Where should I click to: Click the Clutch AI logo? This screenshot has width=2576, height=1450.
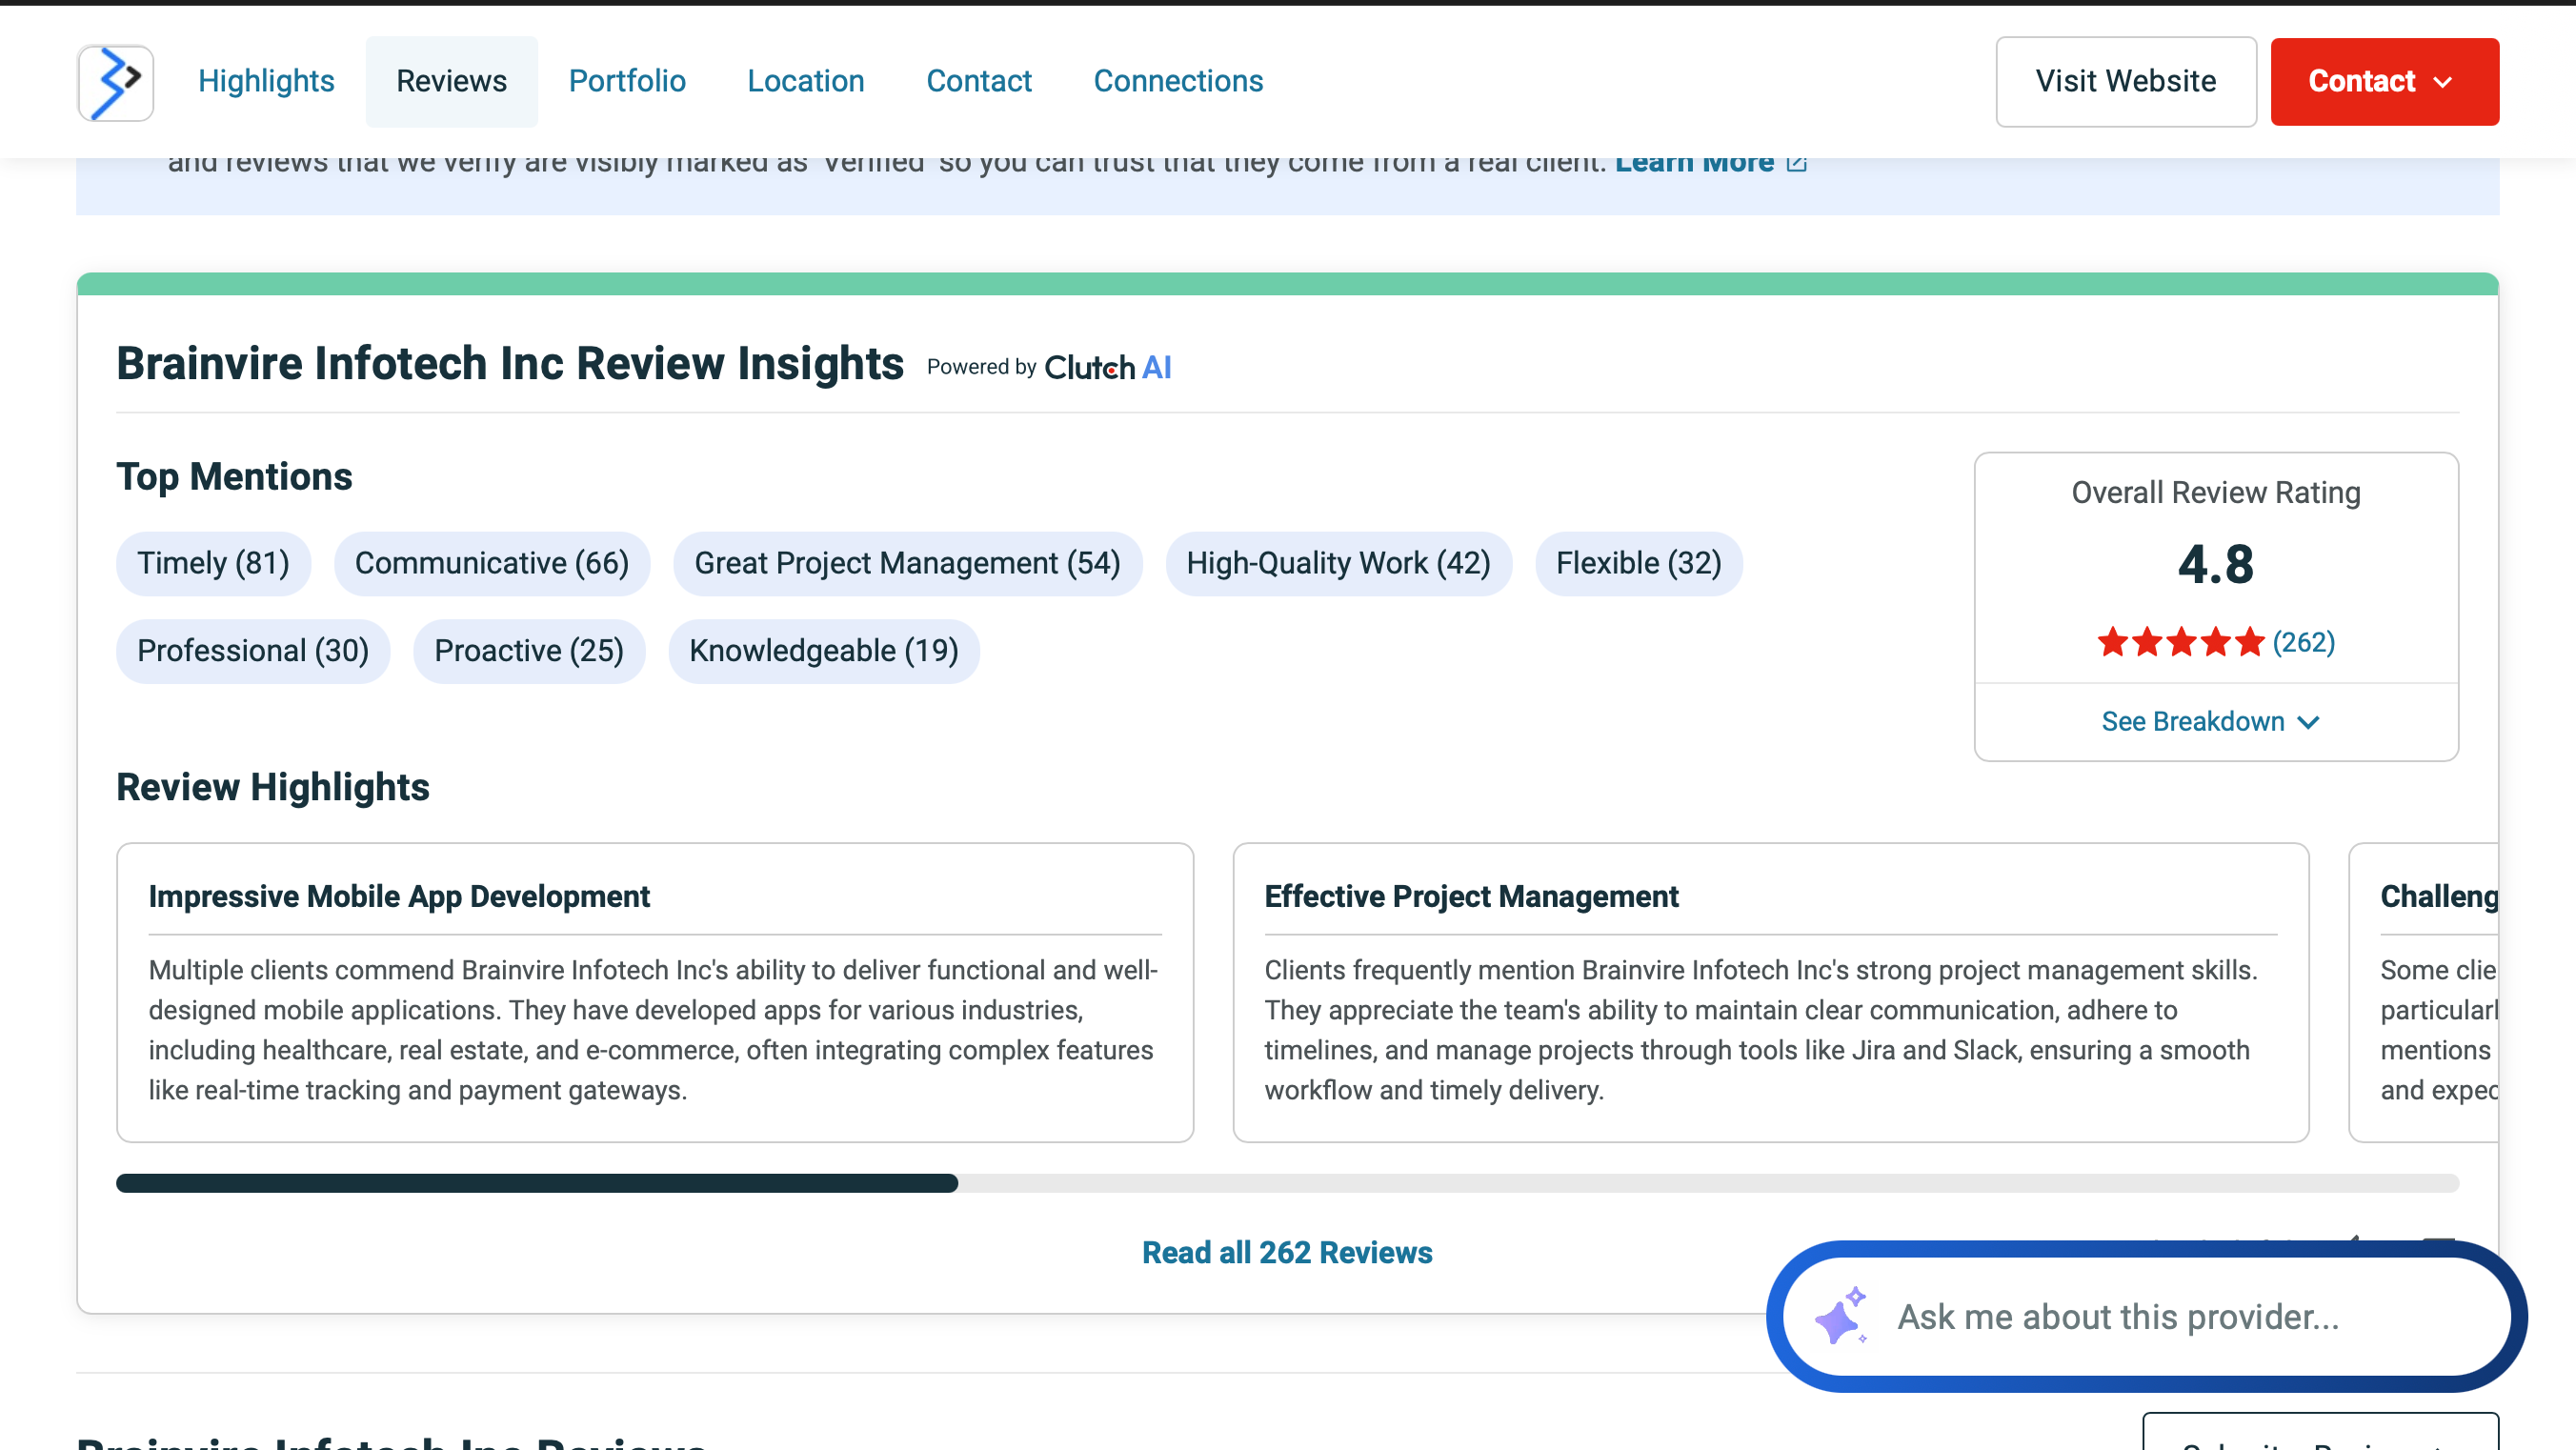coord(1107,367)
